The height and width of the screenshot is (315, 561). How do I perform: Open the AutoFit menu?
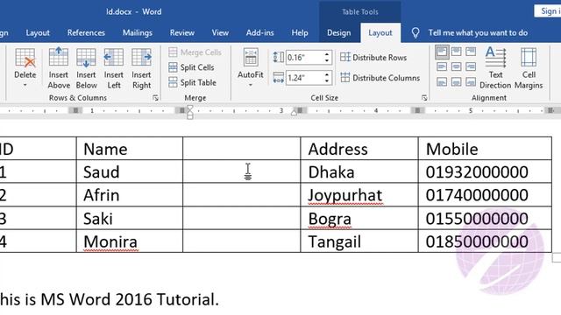[251, 68]
